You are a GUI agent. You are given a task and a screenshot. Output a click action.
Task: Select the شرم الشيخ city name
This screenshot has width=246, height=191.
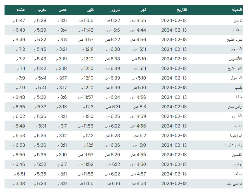[x=234, y=40]
